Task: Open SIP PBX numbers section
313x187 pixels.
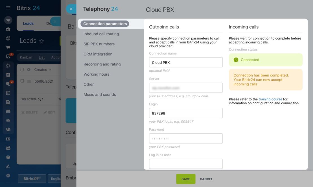Action: point(99,44)
